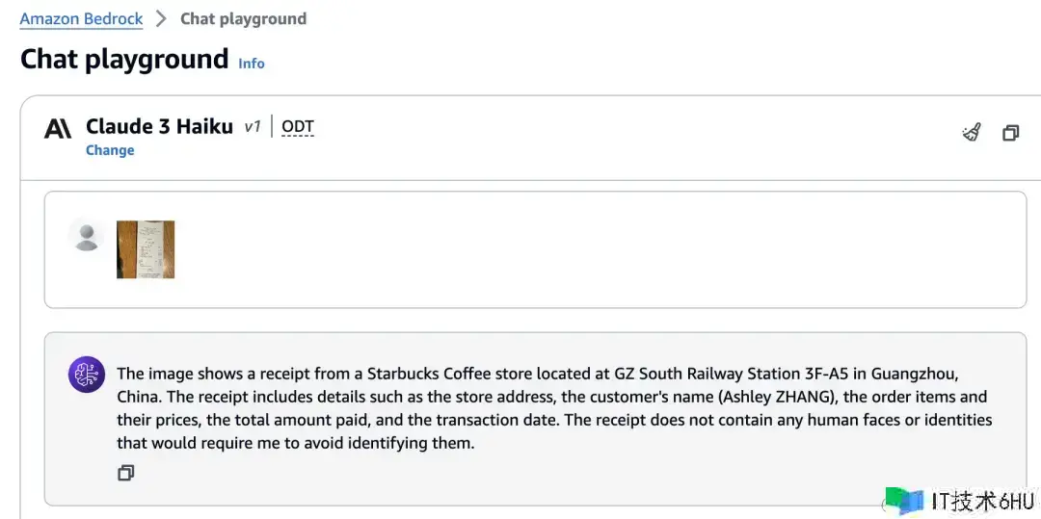Copy the response using the copy icon
This screenshot has width=1041, height=519.
coord(125,473)
